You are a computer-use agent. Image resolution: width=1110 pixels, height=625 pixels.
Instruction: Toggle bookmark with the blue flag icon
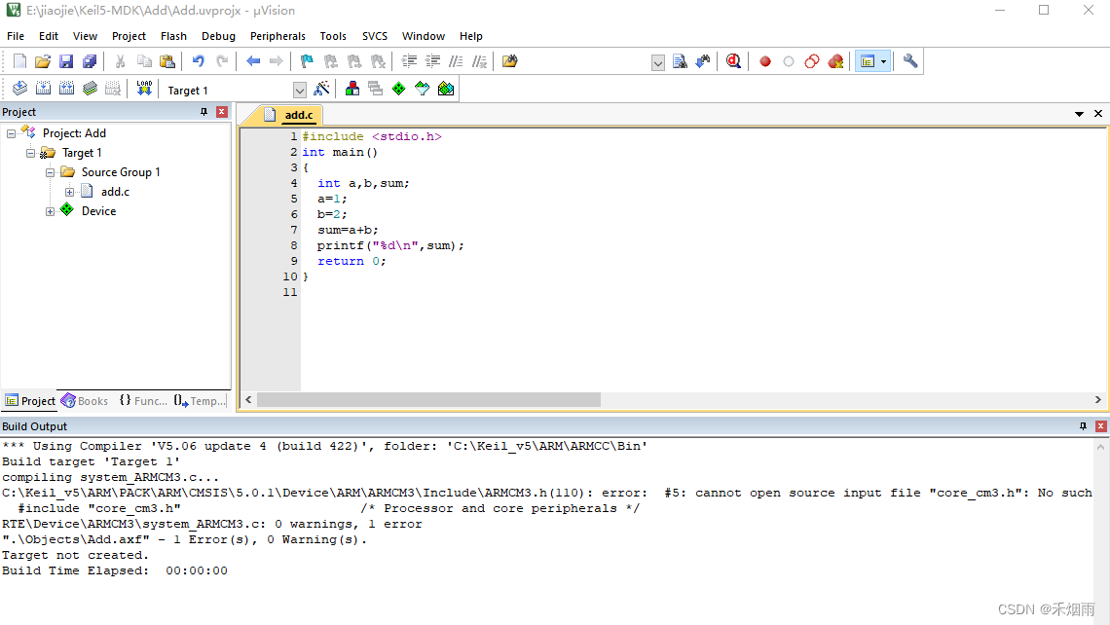click(x=307, y=61)
